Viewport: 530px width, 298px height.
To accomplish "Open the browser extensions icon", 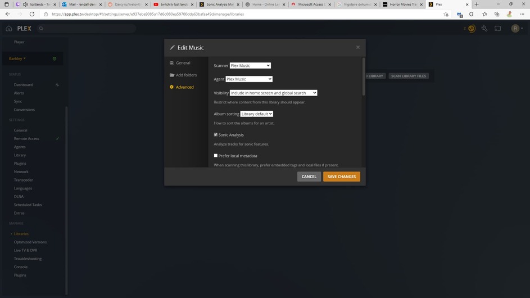I will [x=471, y=14].
